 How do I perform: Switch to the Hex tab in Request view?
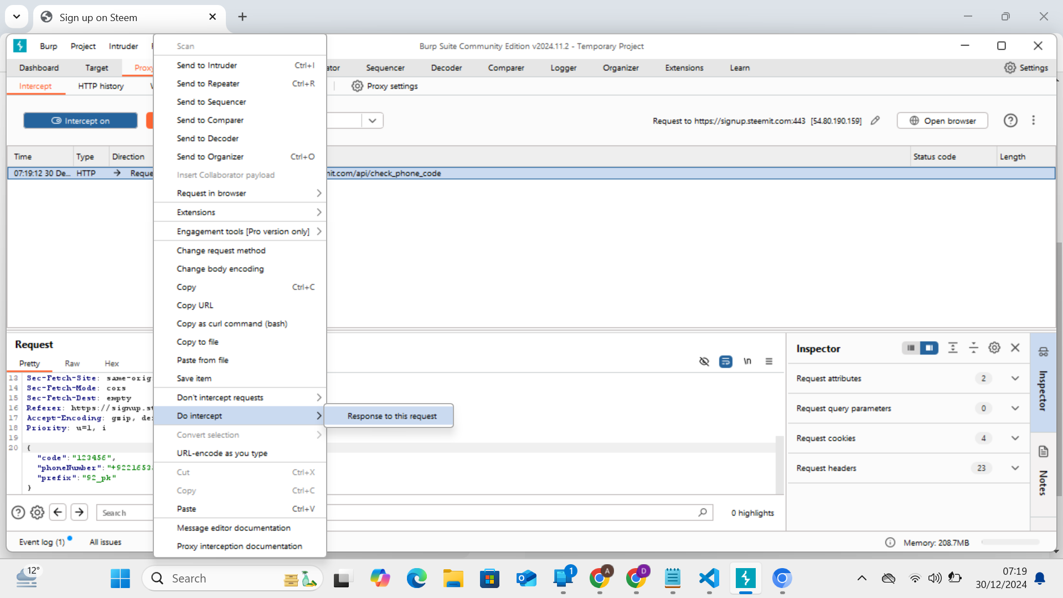(x=111, y=363)
